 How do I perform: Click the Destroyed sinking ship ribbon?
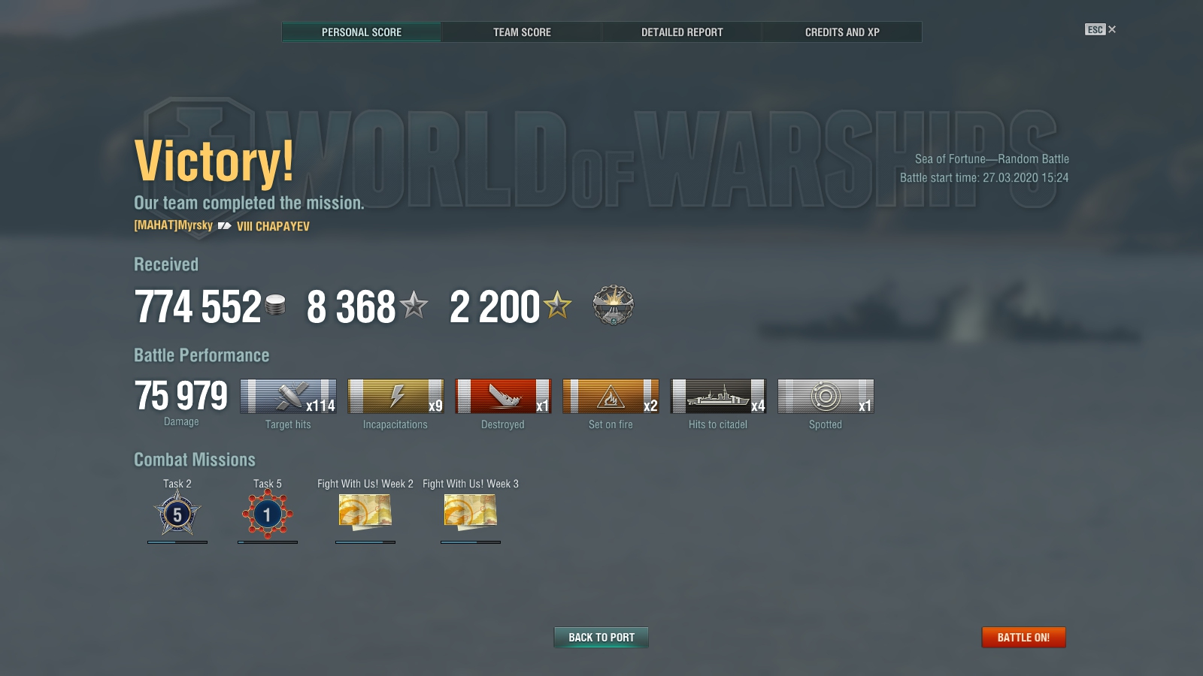[503, 397]
